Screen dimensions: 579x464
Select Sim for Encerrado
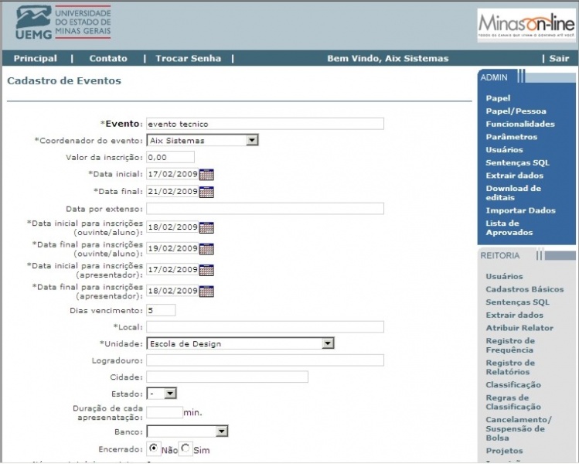tap(186, 448)
